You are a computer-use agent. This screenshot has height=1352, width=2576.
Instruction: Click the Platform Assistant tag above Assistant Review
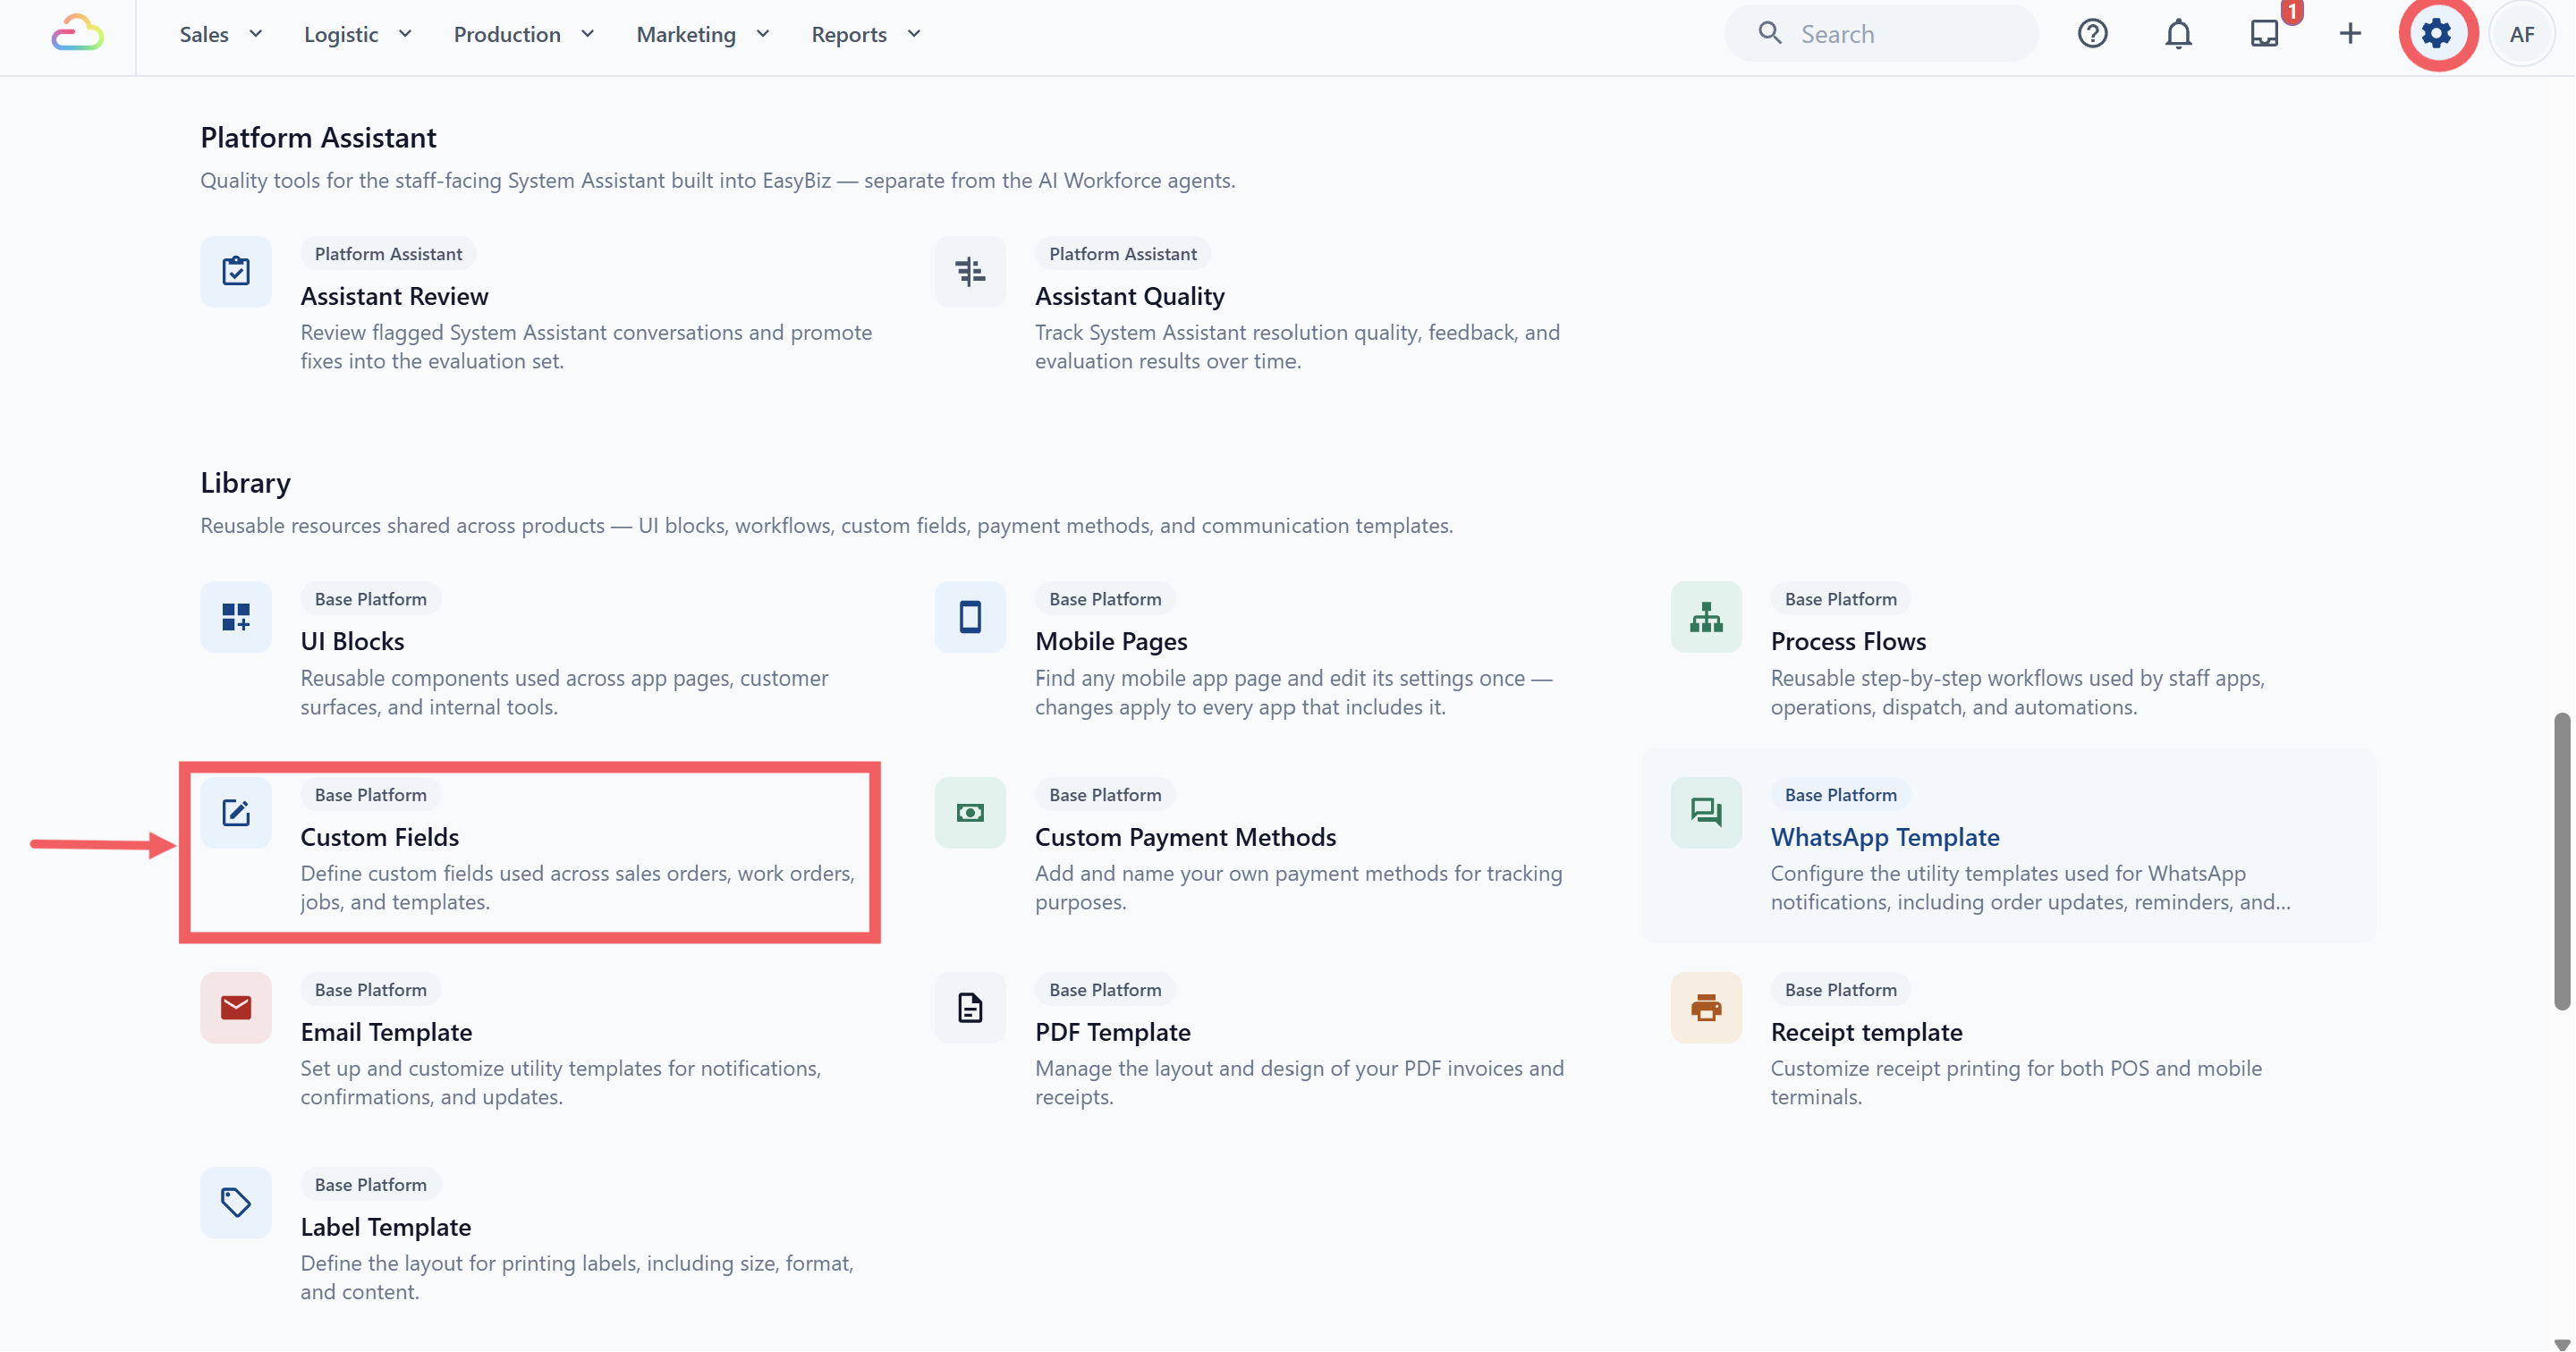tap(388, 254)
